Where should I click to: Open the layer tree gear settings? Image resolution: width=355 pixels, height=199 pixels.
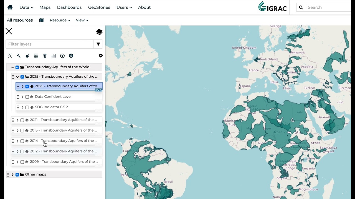pos(101,56)
